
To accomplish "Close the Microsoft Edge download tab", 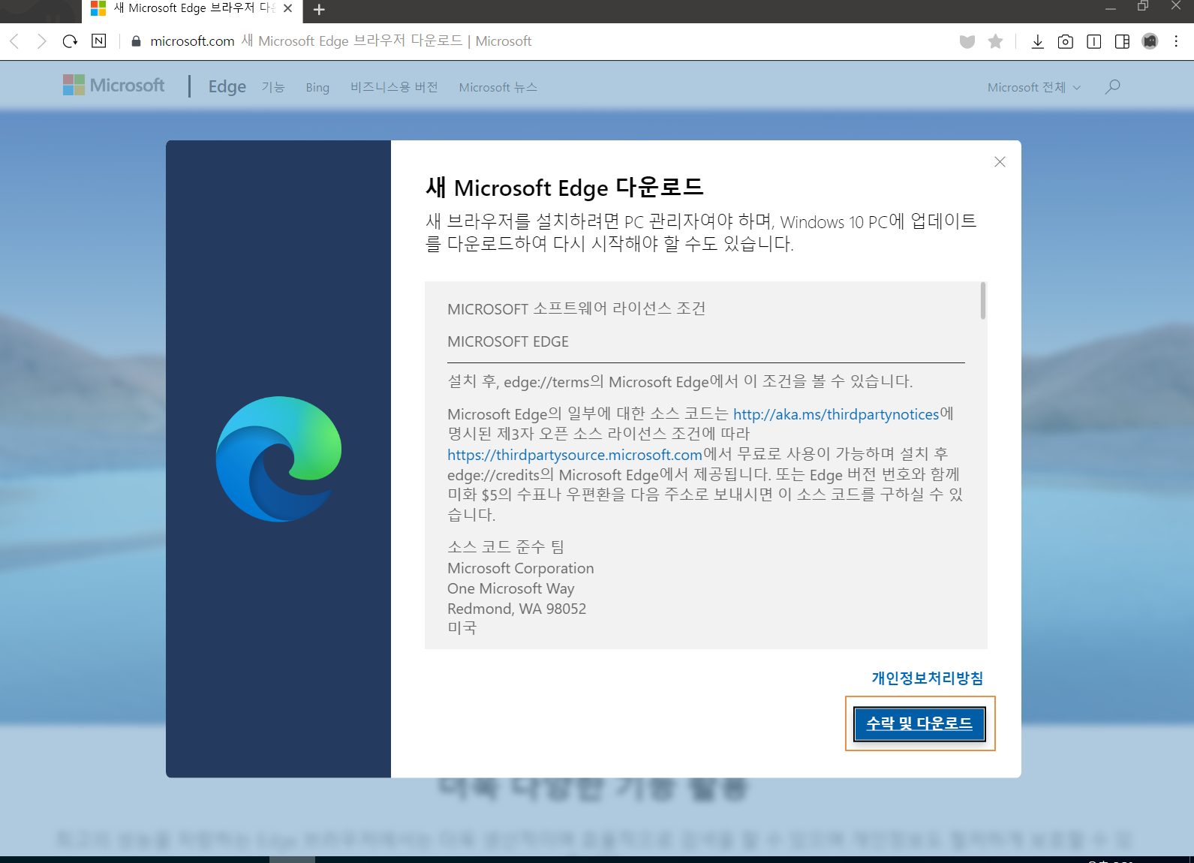I will pyautogui.click(x=287, y=8).
